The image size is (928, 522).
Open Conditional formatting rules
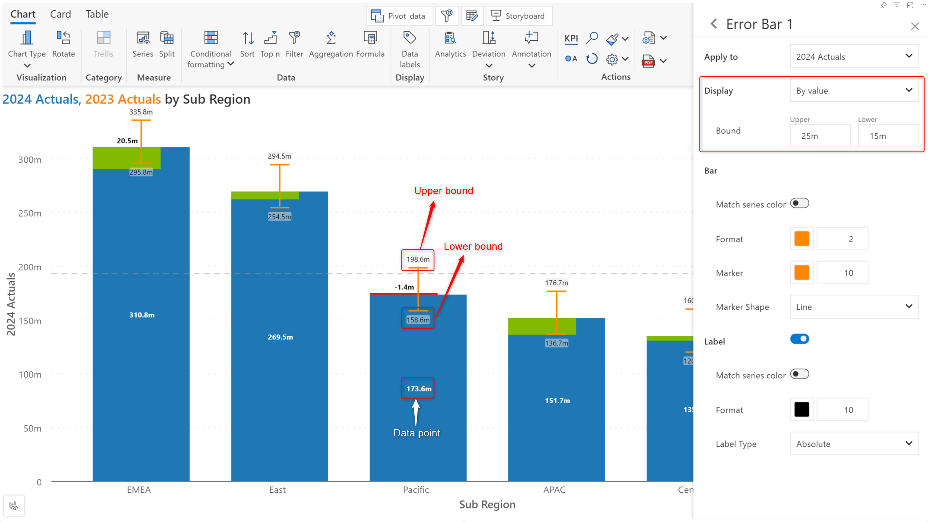coord(211,38)
